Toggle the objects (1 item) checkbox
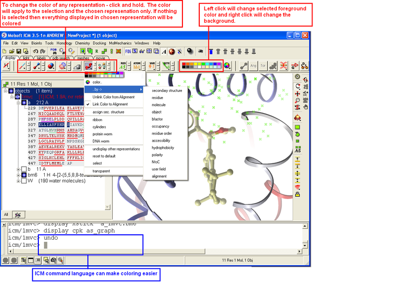Screen dimensions: 393x284 (x=11, y=91)
